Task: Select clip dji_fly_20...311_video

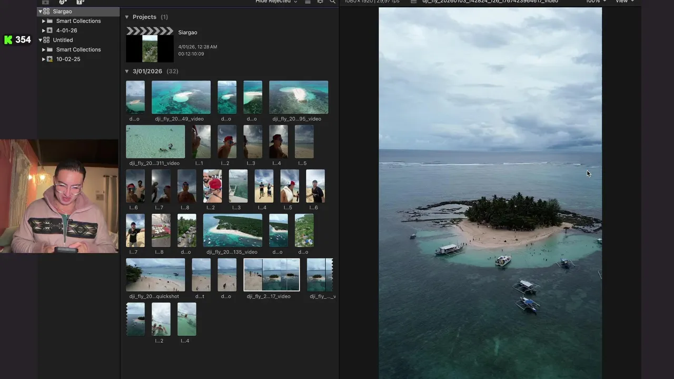Action: [x=155, y=142]
